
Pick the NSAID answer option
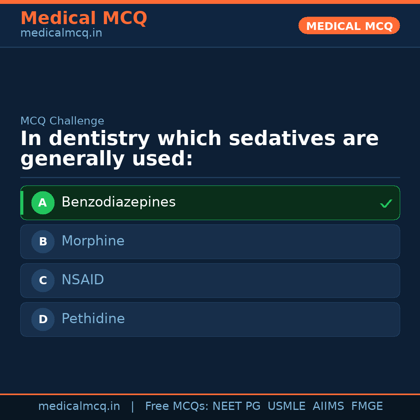point(83,280)
